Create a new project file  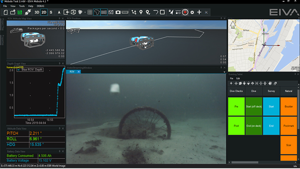click(6, 12)
